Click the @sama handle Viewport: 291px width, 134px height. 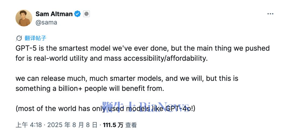click(46, 23)
